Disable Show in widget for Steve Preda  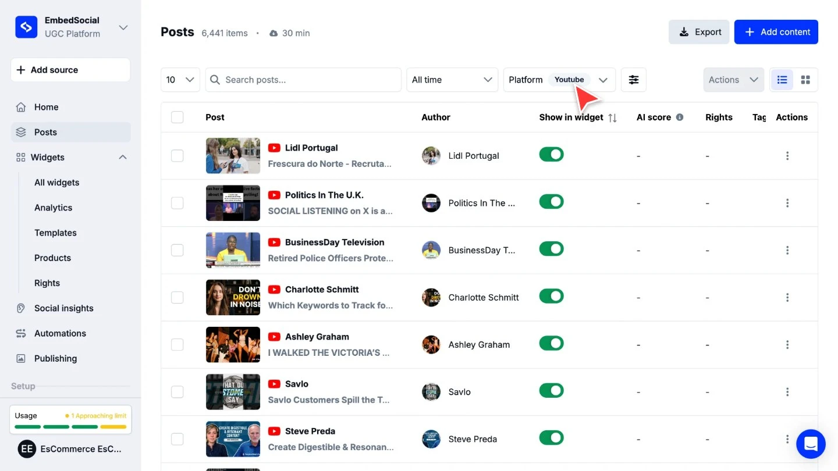coord(552,438)
